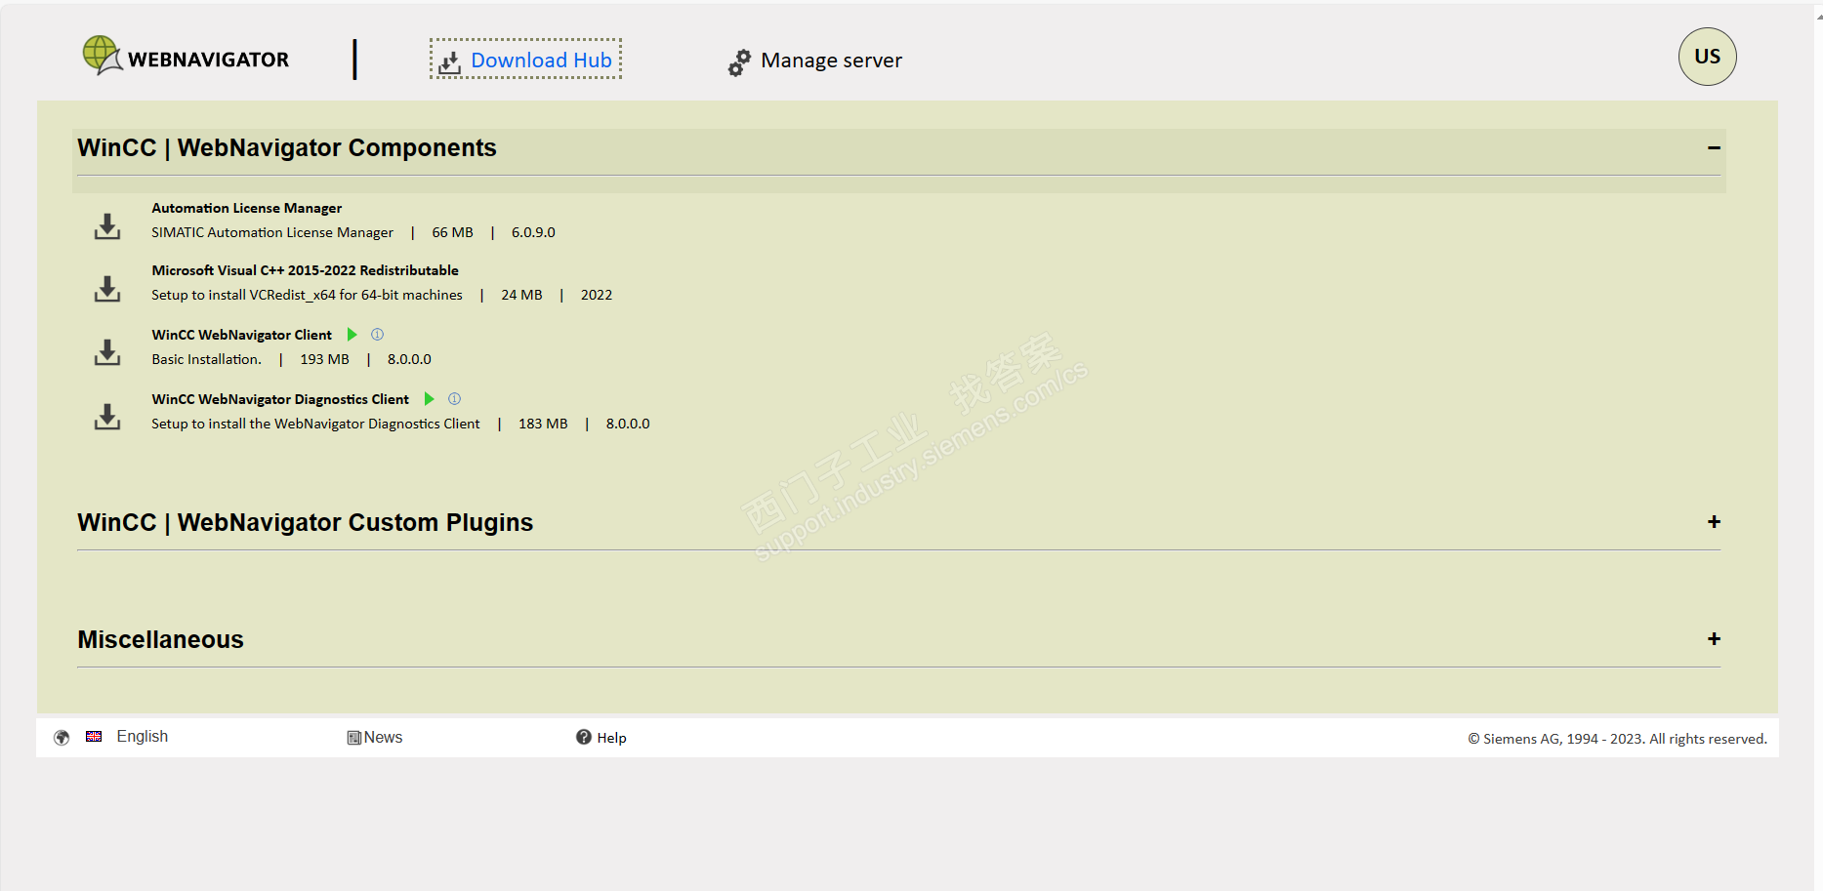1823x891 pixels.
Task: Click the 66 MB size value
Action: 453,232
